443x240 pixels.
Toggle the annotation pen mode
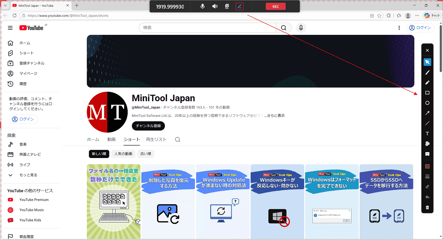pyautogui.click(x=240, y=6)
